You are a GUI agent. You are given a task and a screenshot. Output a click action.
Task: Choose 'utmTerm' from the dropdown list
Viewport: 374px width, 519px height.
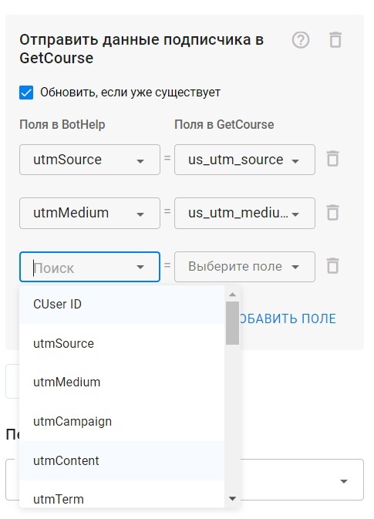[122, 494]
